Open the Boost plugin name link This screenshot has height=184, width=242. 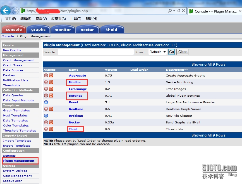pos(73,102)
